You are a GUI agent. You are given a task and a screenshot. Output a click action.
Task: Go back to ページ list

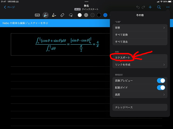[x=9, y=7]
